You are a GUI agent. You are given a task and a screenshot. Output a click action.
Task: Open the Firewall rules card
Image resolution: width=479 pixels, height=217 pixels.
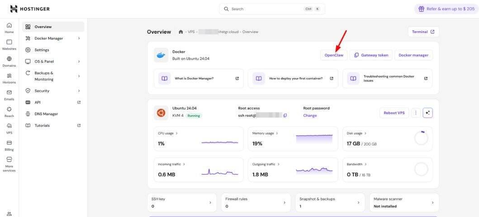coord(256,203)
